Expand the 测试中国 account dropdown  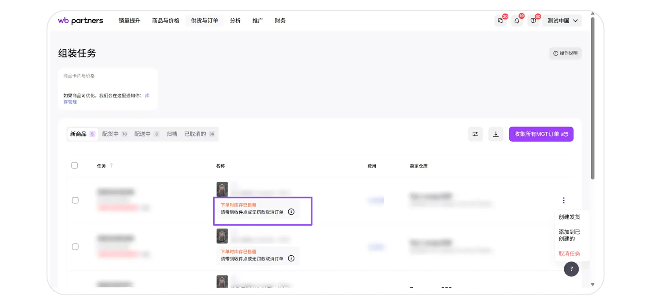[562, 21]
